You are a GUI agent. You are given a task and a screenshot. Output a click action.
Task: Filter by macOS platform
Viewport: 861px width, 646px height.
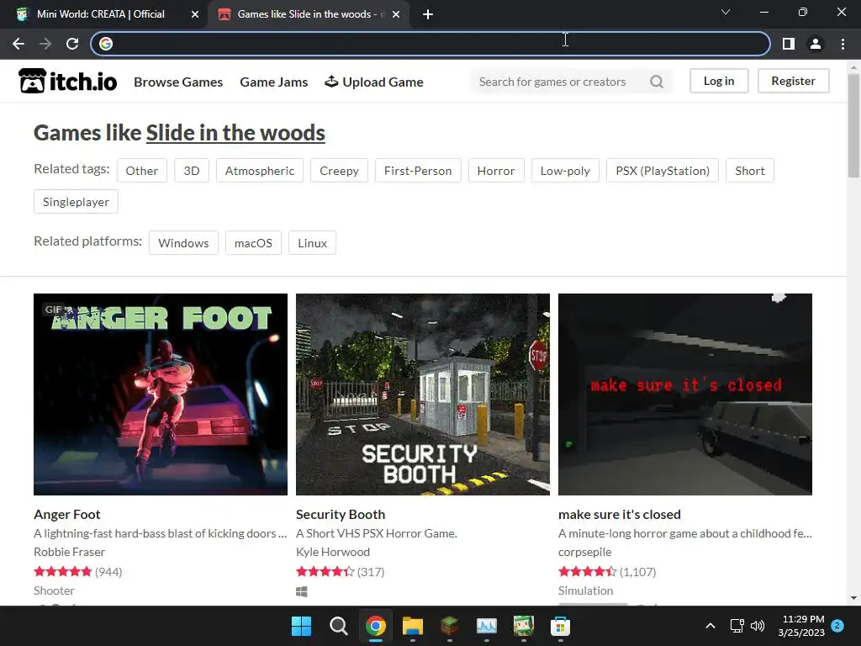(x=253, y=243)
